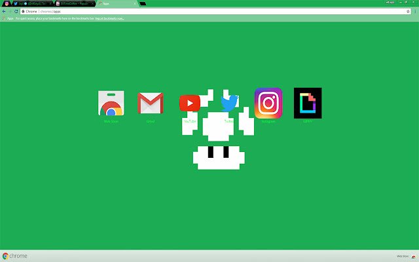Click the Gmail label under icon
419x262 pixels.
pos(151,121)
